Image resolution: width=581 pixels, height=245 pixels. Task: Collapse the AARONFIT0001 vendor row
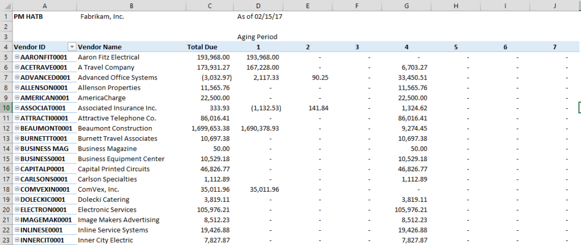(x=16, y=57)
